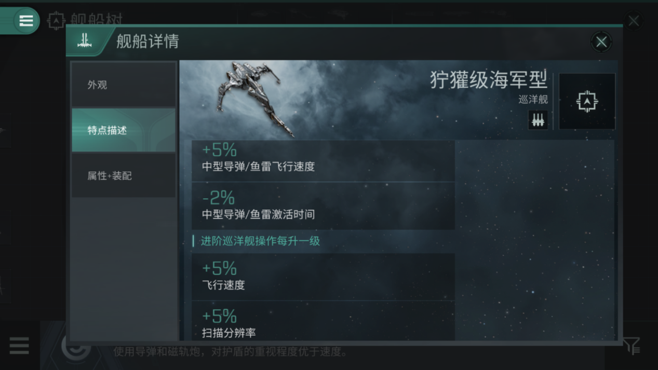Open the 属性+装配 tab
Viewport: 658px width, 370px height.
click(124, 175)
